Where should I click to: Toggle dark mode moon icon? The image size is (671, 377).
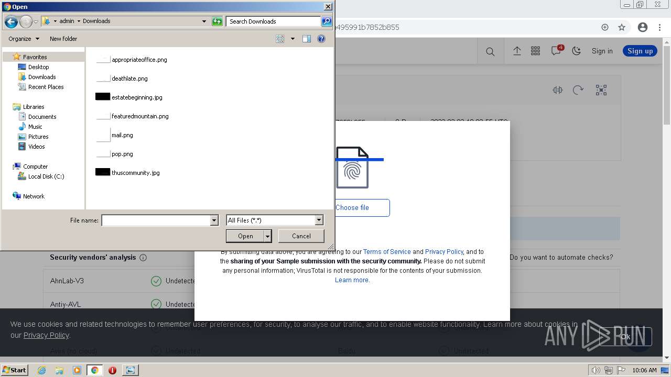tap(577, 51)
